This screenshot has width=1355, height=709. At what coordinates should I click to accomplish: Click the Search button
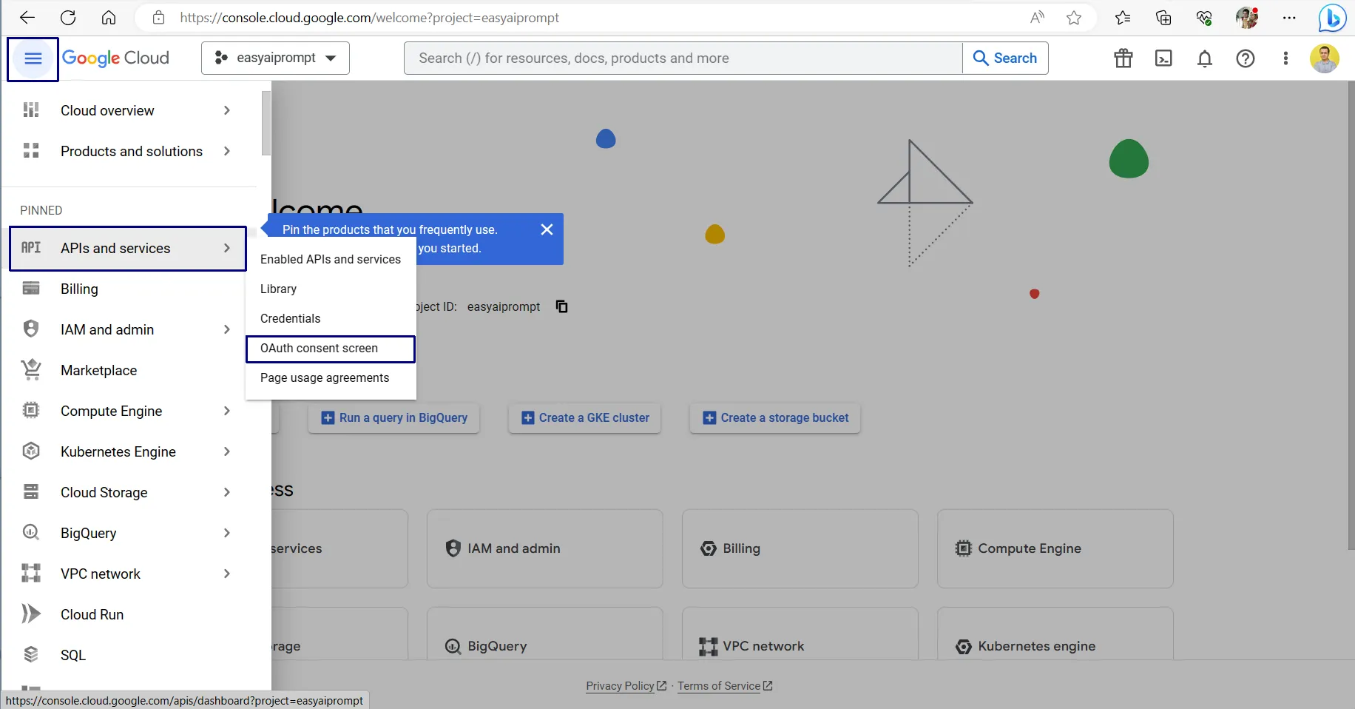point(1005,58)
